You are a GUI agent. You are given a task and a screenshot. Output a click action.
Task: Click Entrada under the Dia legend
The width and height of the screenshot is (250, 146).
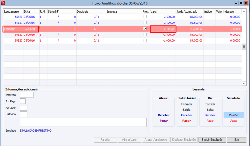(x=210, y=104)
